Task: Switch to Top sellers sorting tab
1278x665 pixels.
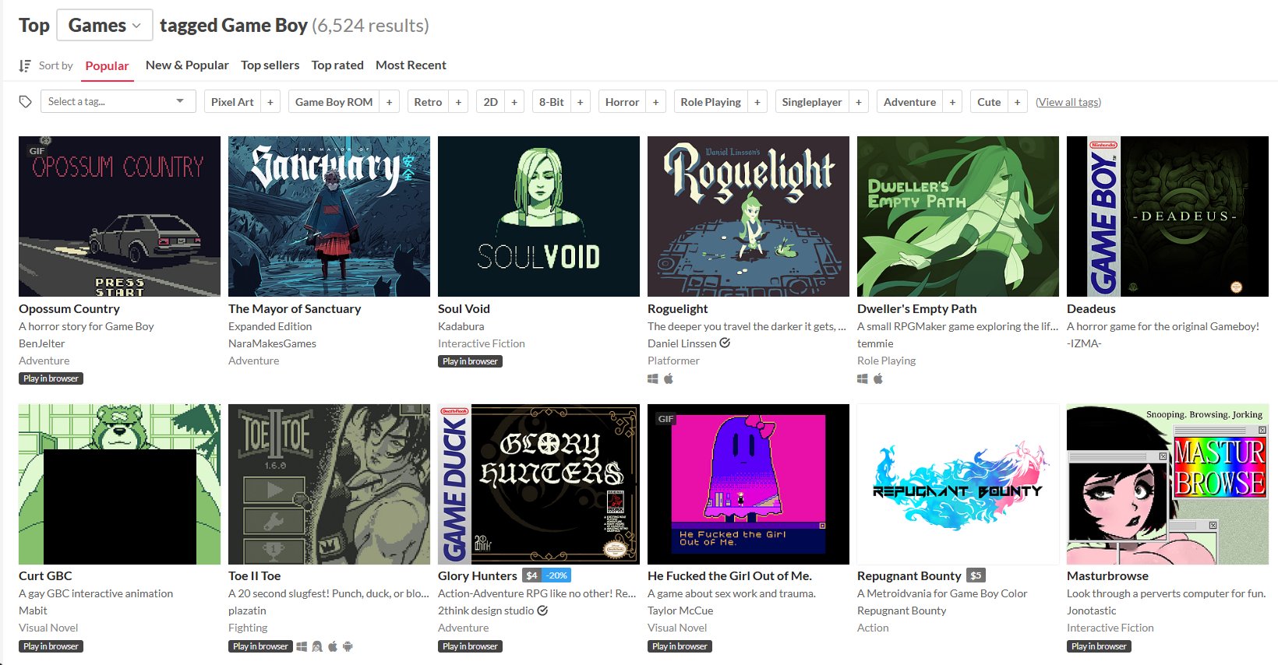Action: pos(270,65)
